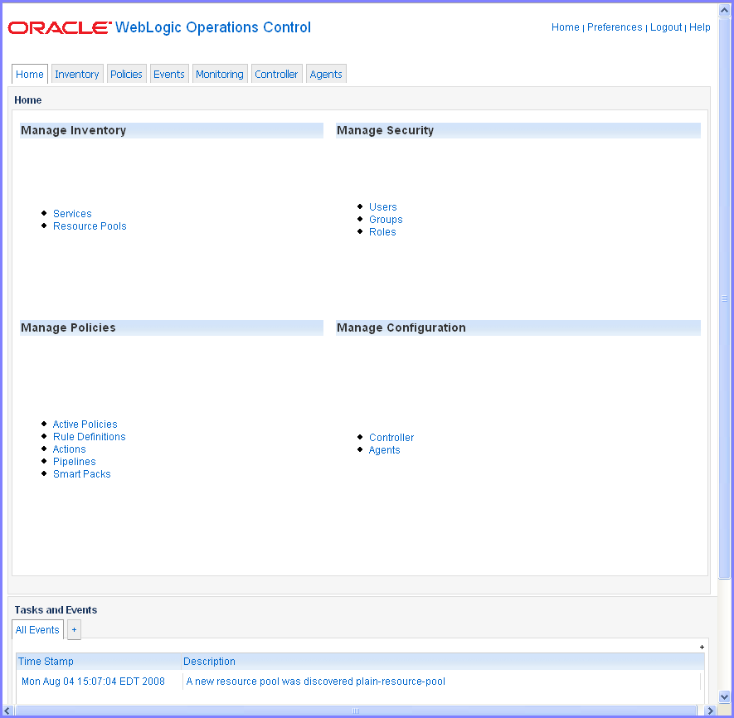
Task: Click the Manage Configuration section heading
Action: coord(401,327)
